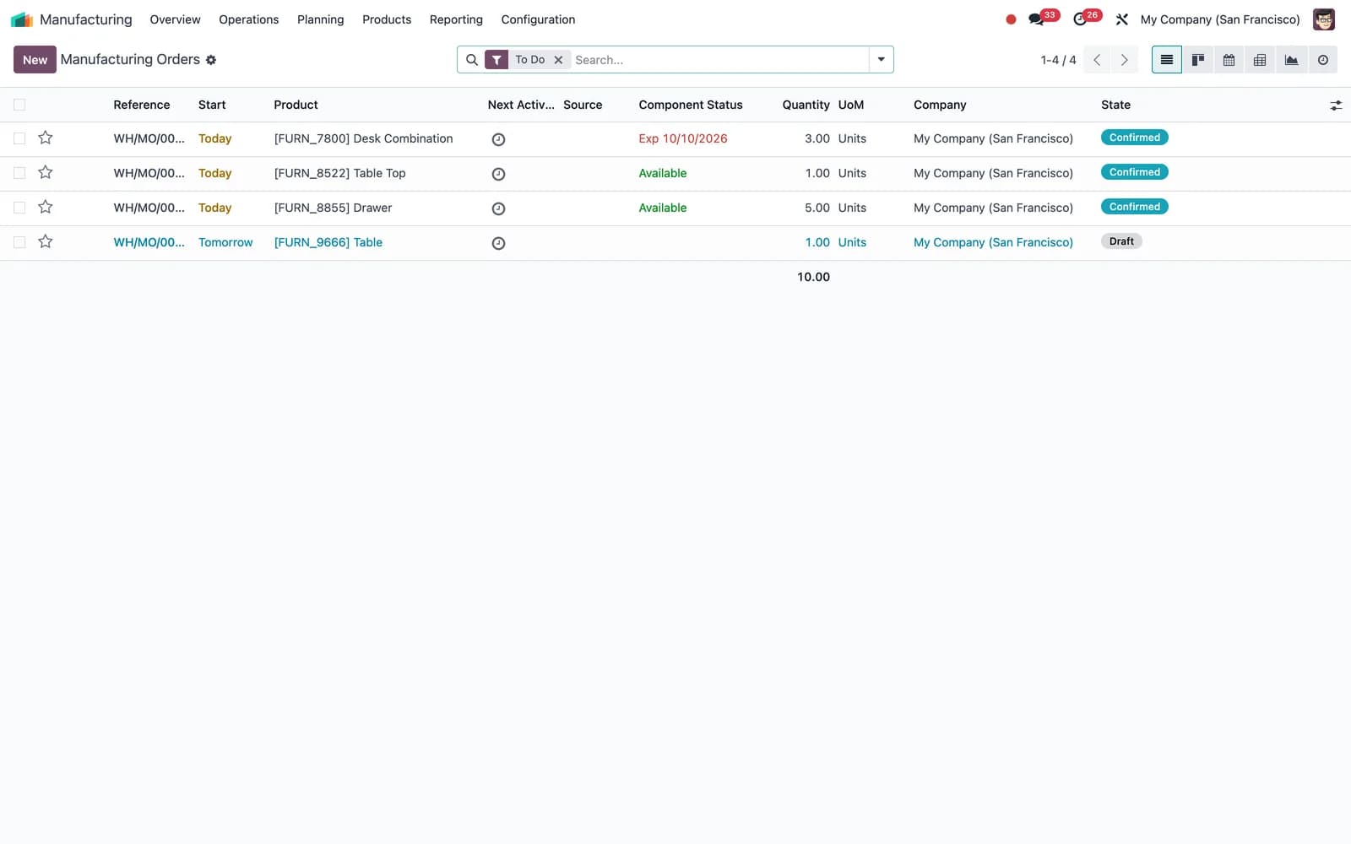Open the Operations menu
1351x844 pixels.
click(x=248, y=19)
